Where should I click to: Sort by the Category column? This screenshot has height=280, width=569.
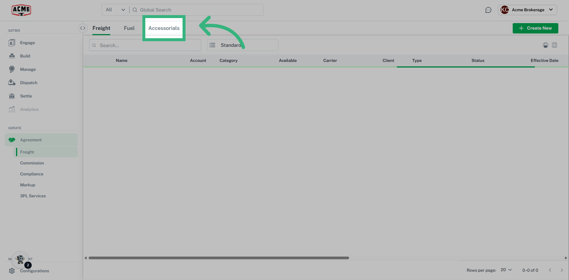point(228,60)
